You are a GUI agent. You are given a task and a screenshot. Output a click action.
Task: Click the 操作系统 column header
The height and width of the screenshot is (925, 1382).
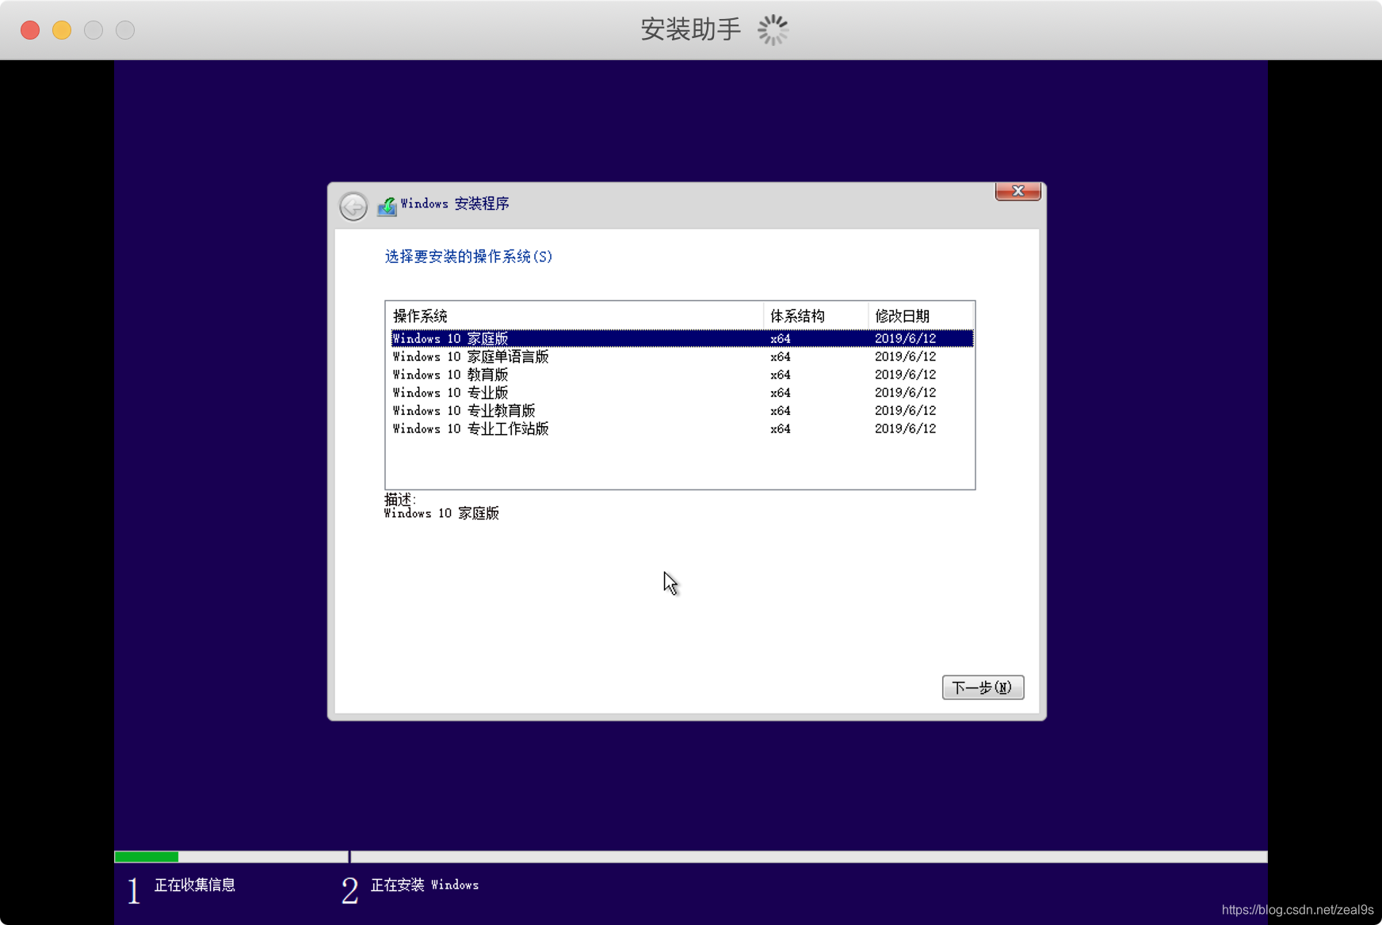(x=575, y=316)
